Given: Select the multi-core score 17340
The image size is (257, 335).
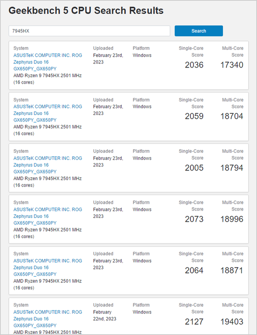Looking at the screenshot, I should 231,65.
